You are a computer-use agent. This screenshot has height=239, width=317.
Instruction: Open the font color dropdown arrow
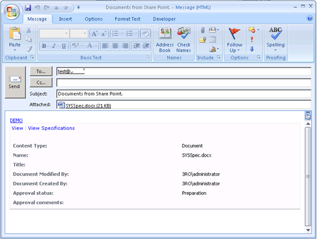click(x=96, y=46)
